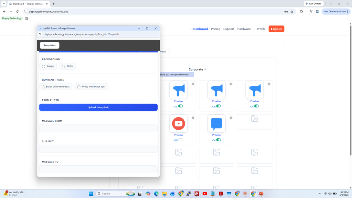The image size is (352, 198).
Task: Select the Image background radio button
Action: 43,66
